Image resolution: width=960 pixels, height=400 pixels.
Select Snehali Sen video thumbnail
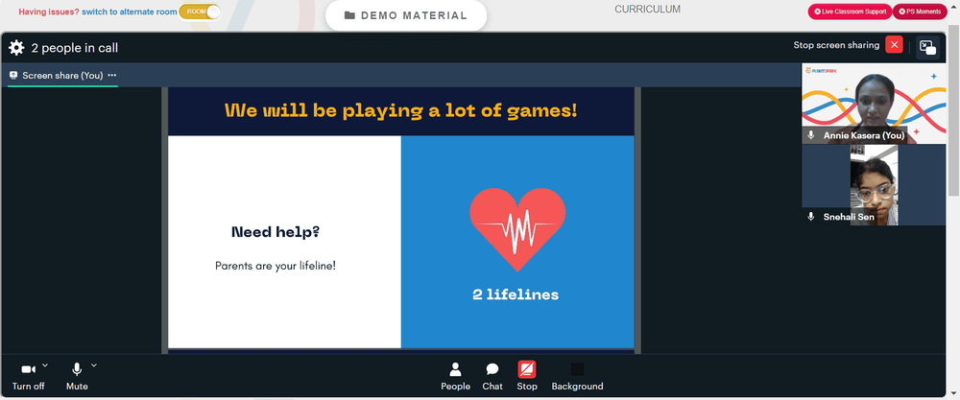coord(874,185)
